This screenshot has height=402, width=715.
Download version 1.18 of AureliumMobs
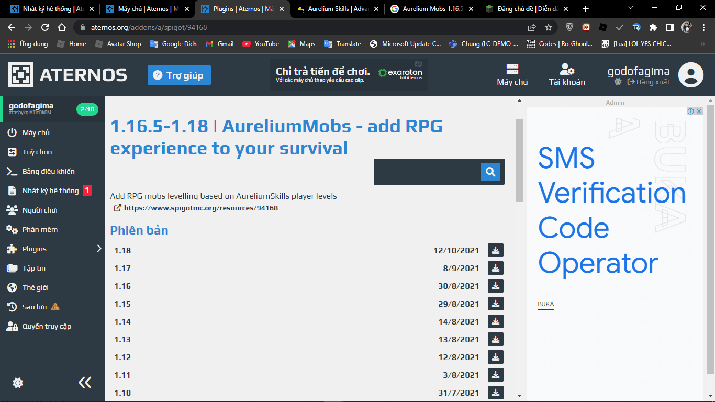click(x=495, y=251)
